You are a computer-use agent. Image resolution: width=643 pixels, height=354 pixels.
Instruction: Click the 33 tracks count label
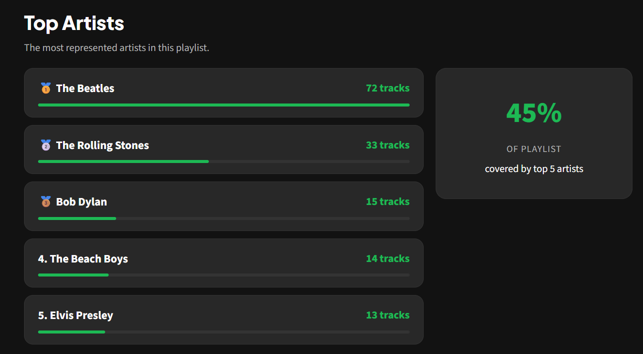point(388,145)
